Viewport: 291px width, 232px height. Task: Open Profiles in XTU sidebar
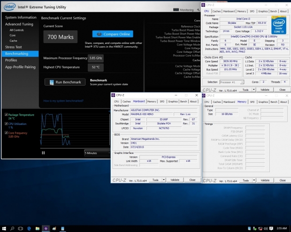pos(11,60)
